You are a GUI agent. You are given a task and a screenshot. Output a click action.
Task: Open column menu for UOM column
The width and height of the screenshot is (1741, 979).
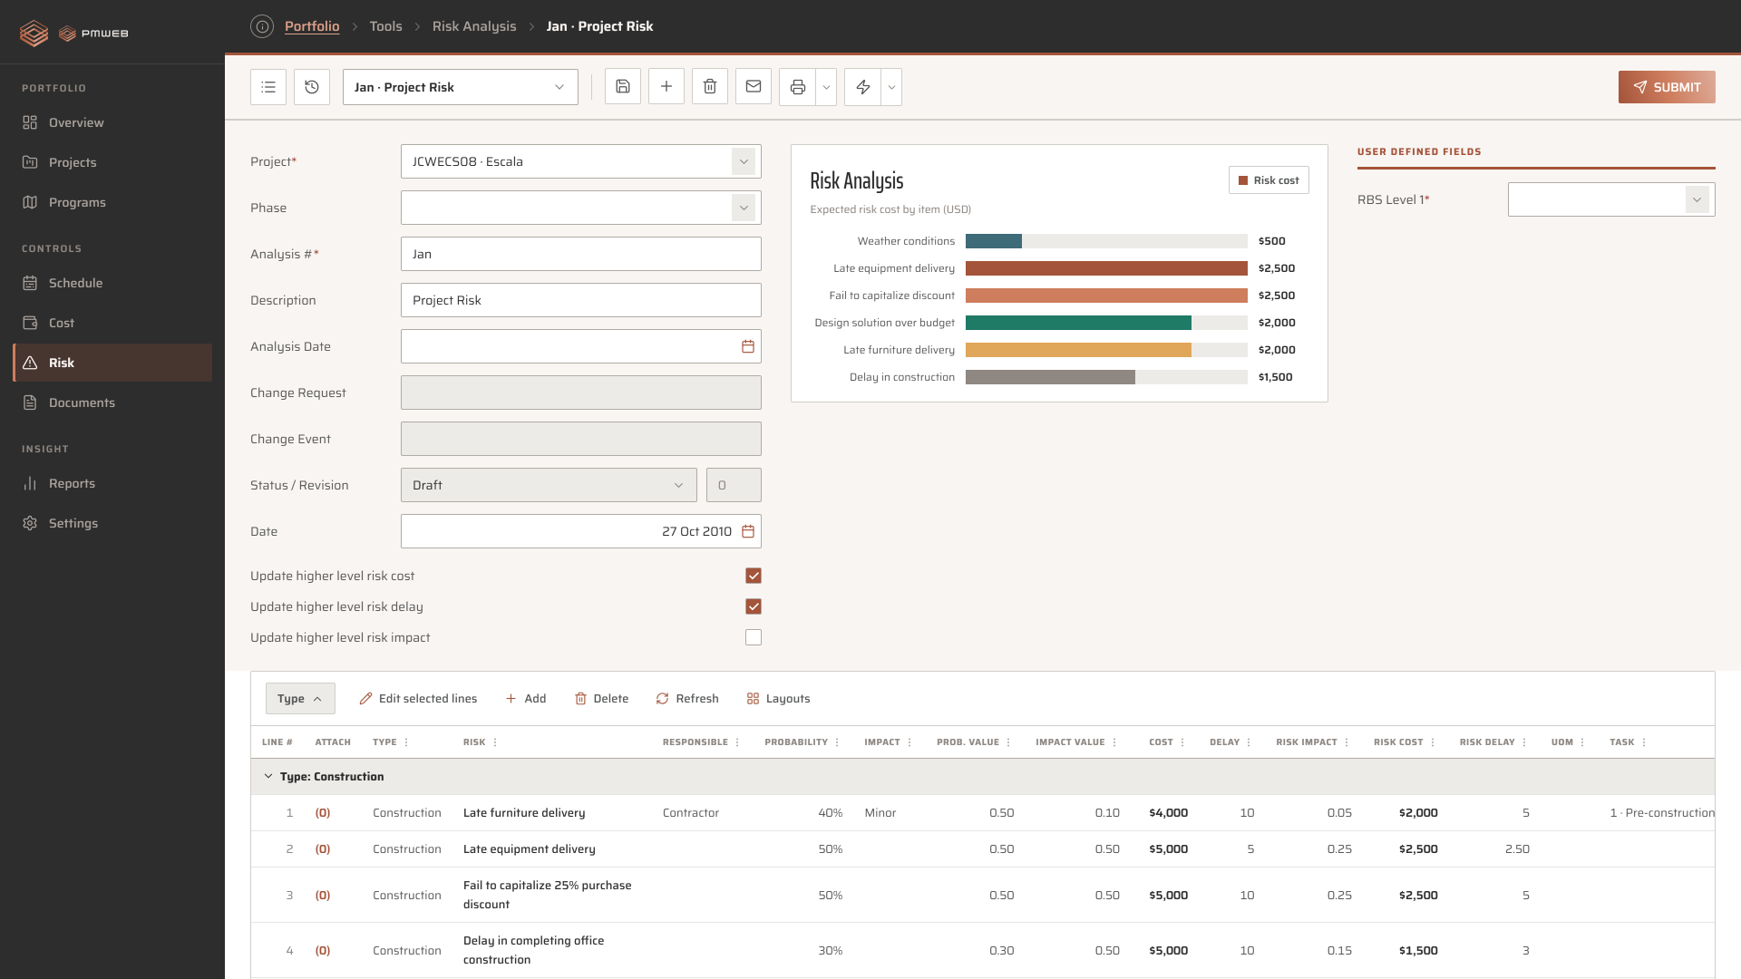pyautogui.click(x=1582, y=742)
